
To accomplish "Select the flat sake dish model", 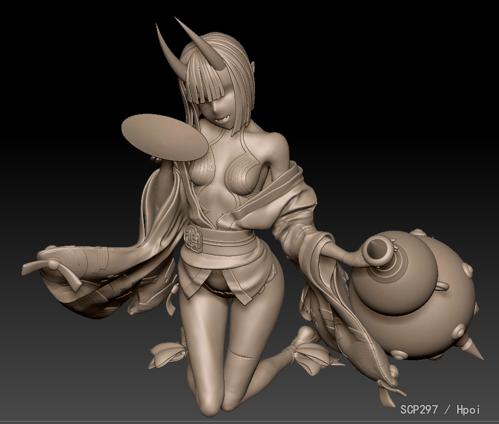I will coord(165,137).
